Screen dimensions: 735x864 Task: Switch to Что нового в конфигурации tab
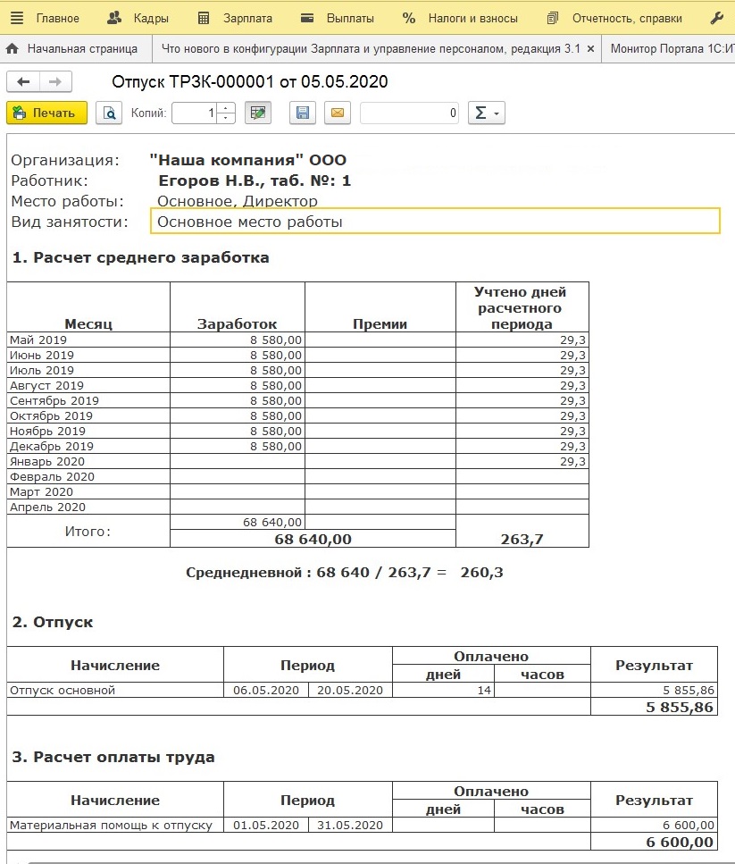click(371, 48)
